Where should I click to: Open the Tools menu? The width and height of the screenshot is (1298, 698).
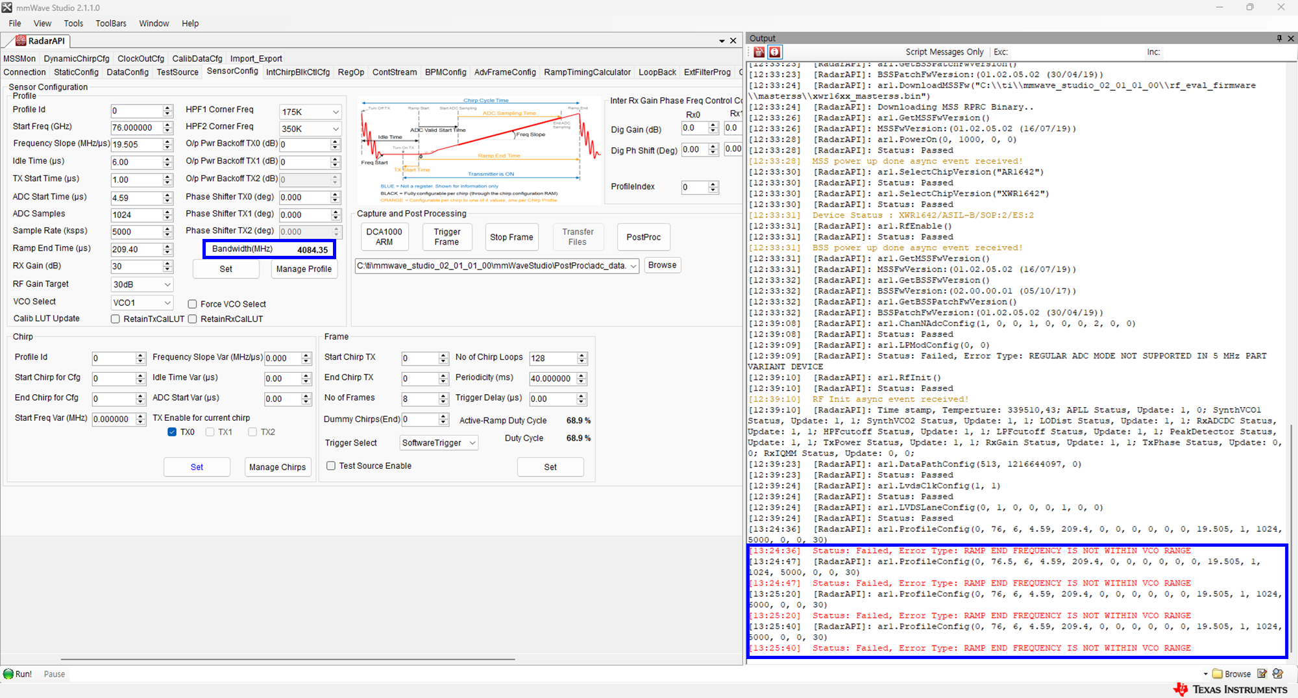pos(73,23)
